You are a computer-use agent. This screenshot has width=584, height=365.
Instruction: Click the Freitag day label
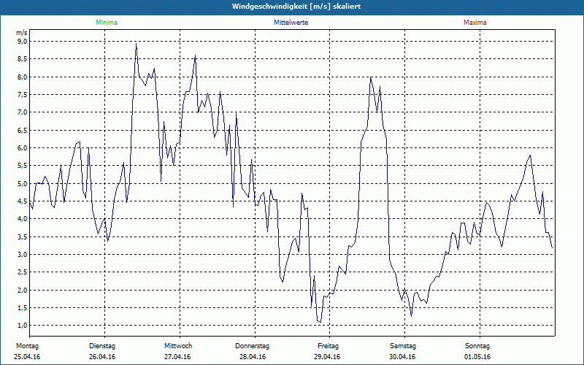[x=328, y=346]
